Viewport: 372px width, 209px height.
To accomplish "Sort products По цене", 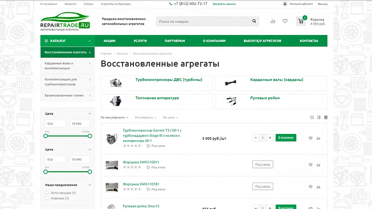I will [170, 117].
